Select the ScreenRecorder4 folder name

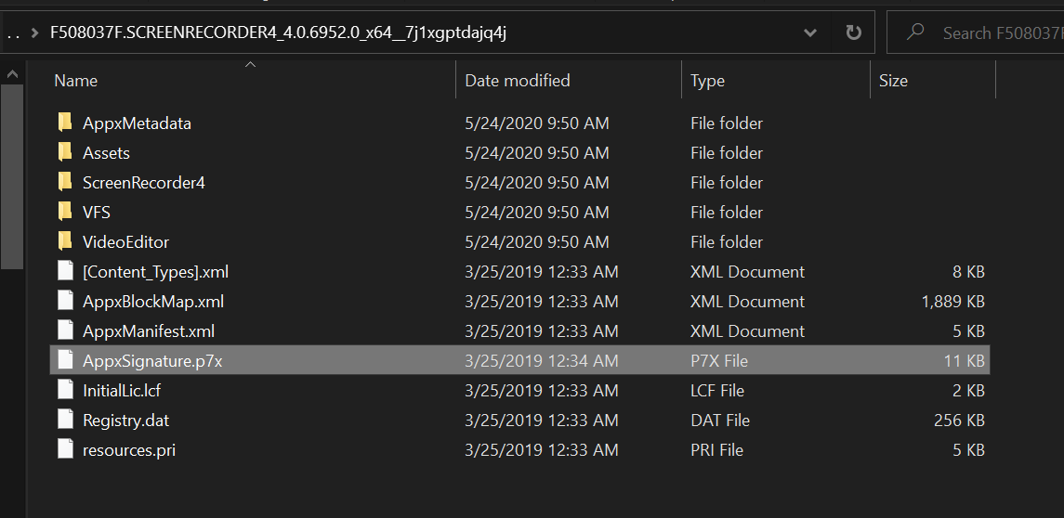tap(144, 182)
